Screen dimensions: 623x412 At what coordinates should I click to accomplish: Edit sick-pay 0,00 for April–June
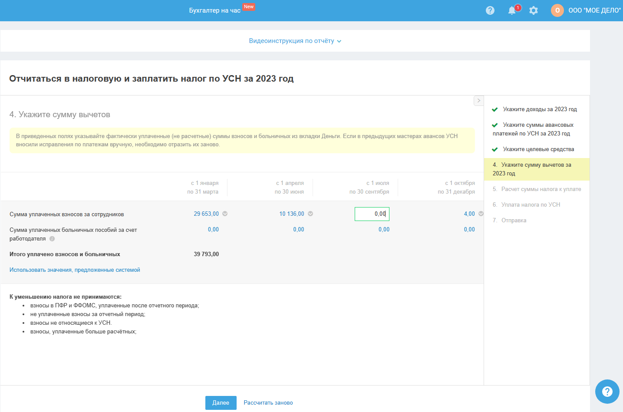tap(299, 230)
